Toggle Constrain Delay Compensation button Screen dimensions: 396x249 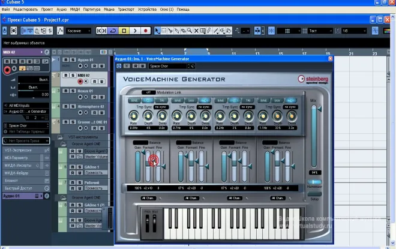pyautogui.click(x=5, y=31)
